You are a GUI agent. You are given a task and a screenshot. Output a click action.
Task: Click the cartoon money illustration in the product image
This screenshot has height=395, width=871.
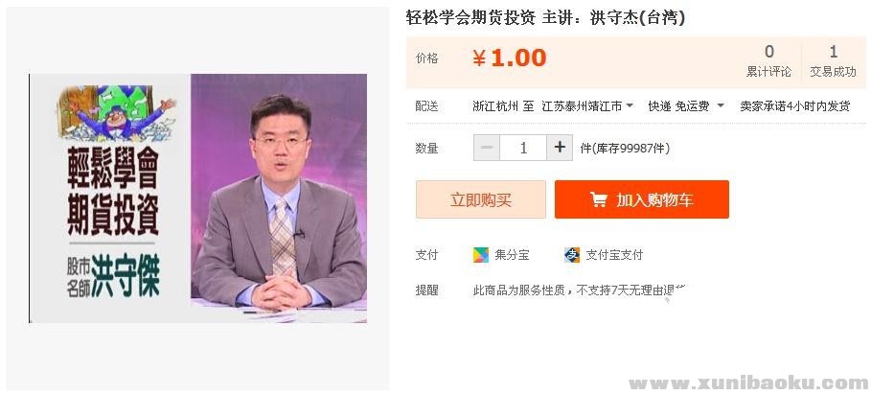(116, 112)
